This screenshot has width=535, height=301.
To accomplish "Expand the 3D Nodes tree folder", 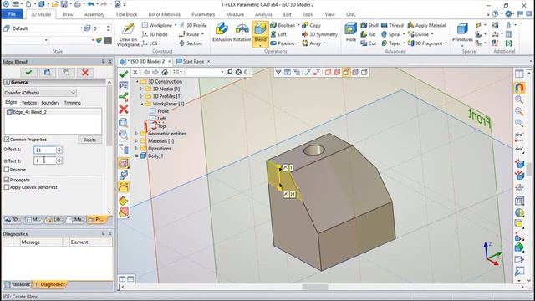I will coord(141,89).
